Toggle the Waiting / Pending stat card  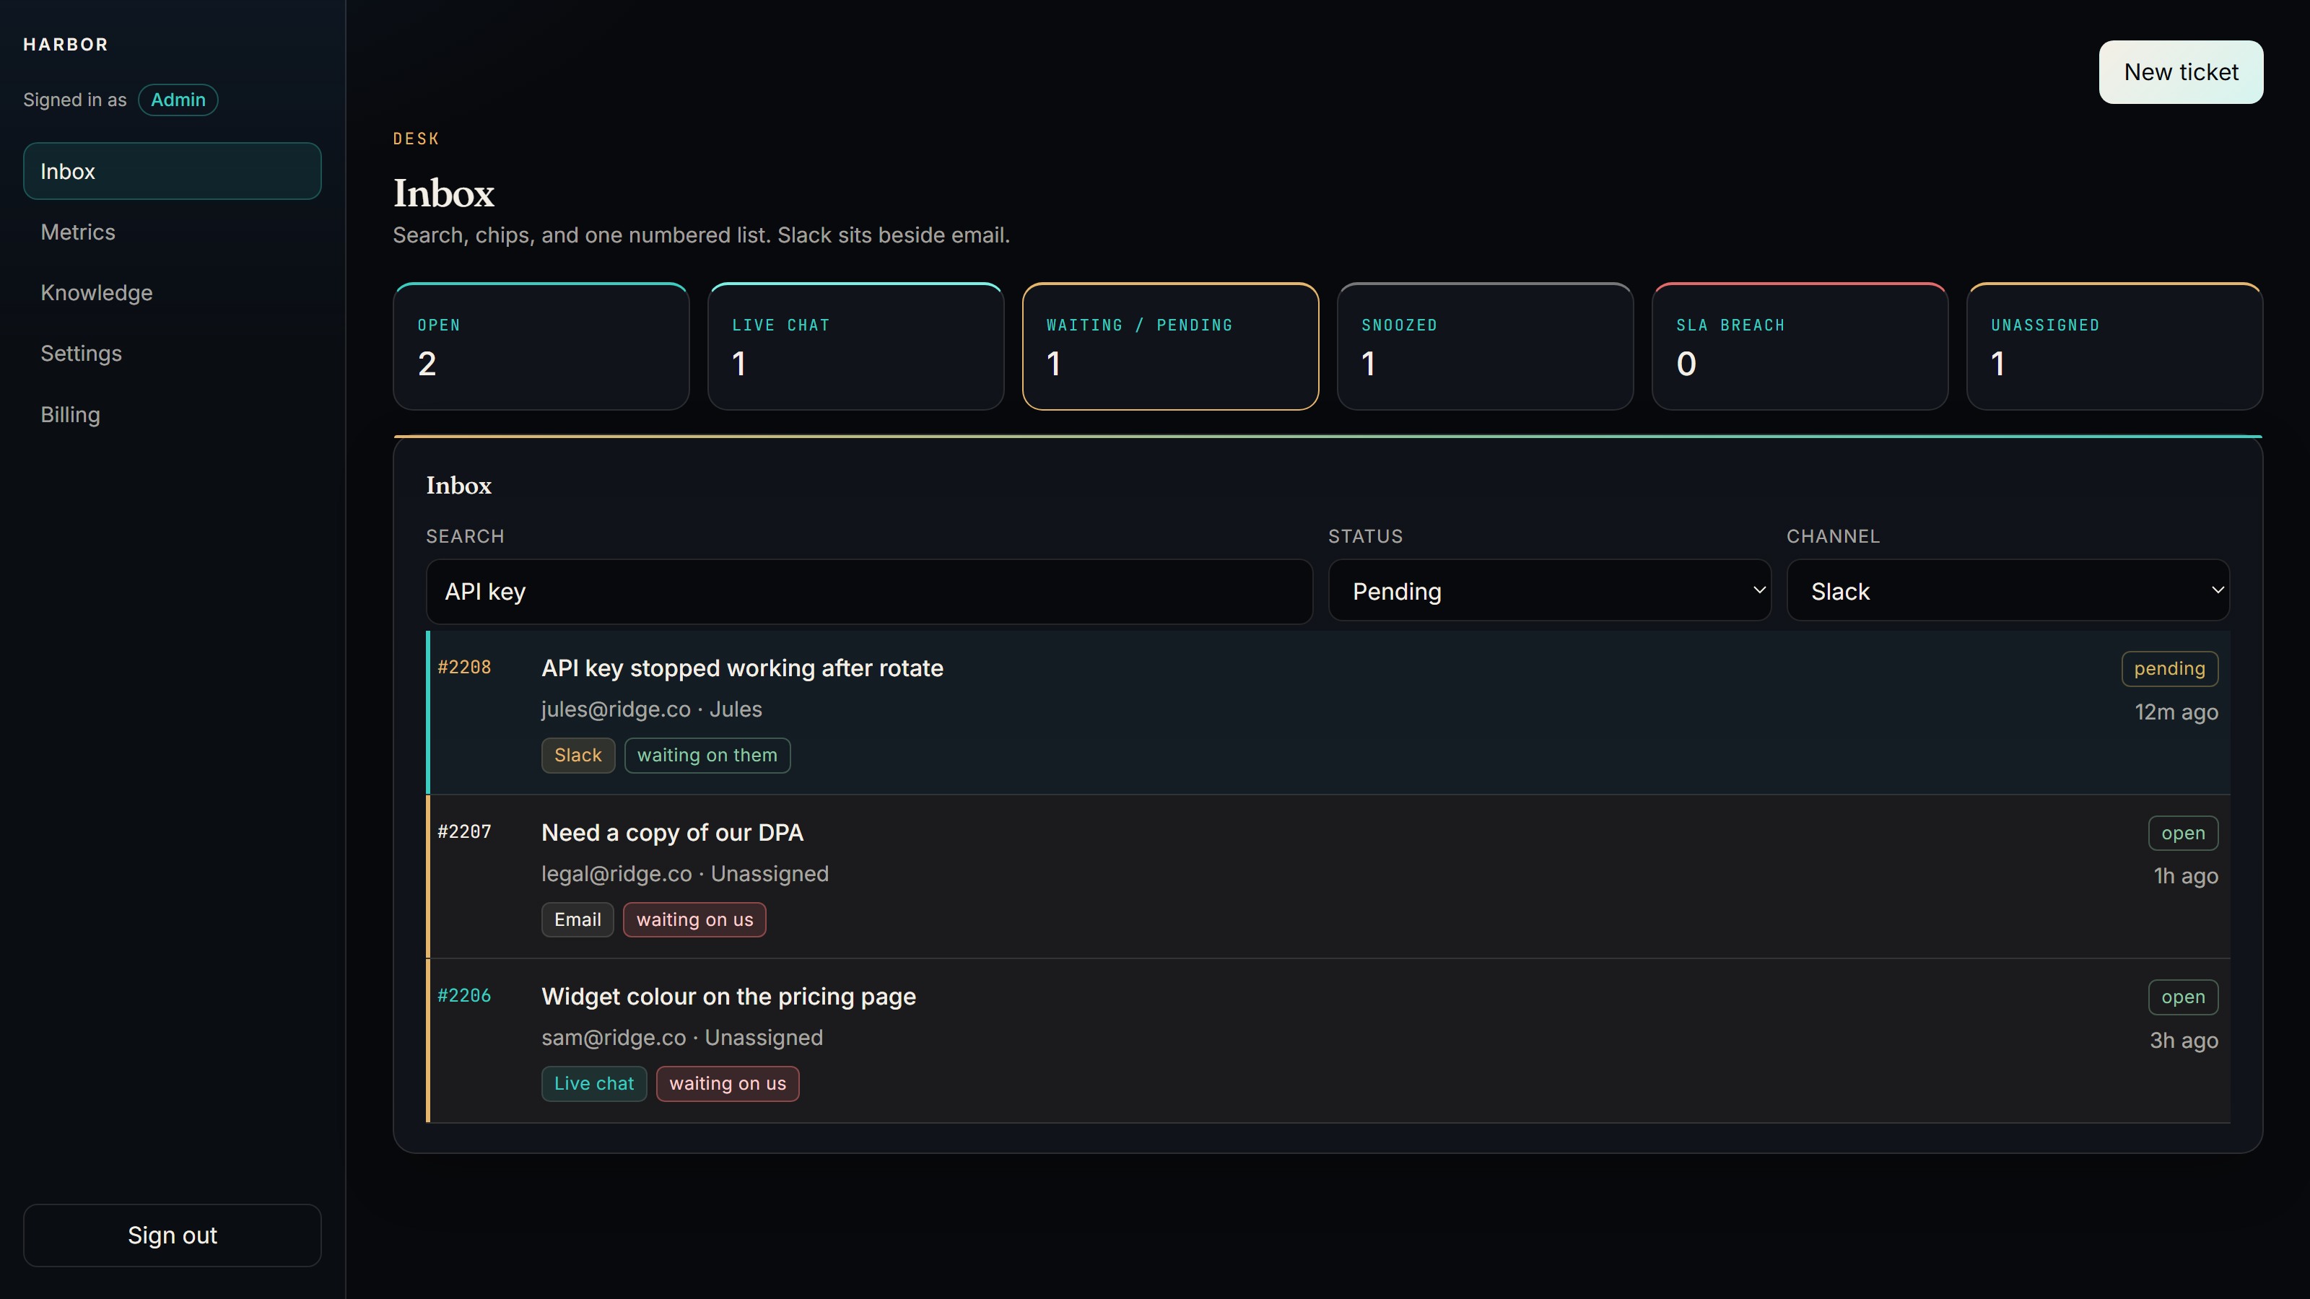[1170, 347]
